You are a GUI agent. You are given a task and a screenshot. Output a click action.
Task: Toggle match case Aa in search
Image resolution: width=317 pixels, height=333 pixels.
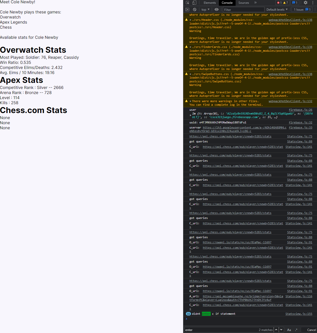pos(289,330)
